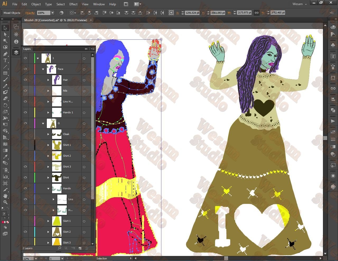
Task: Collapse the G layer group
Action: tap(43, 123)
